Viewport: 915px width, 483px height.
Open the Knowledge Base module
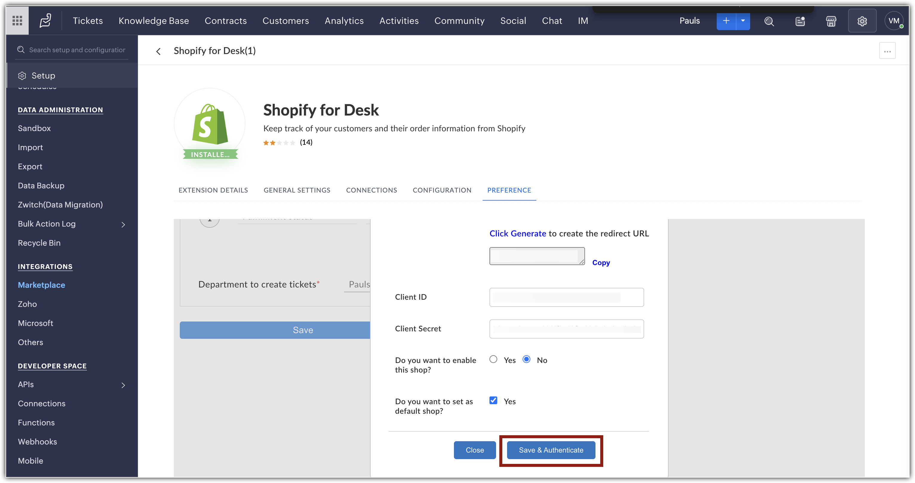tap(153, 21)
